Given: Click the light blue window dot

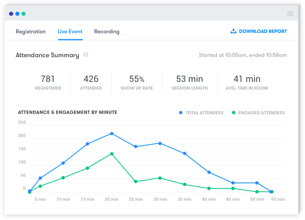Looking at the screenshot, I should (17, 14).
